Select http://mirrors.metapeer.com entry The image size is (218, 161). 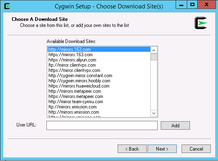coord(99,91)
